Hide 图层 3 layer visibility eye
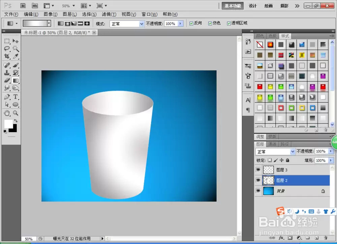Image resolution: width=337 pixels, height=244 pixels. pos(258,170)
